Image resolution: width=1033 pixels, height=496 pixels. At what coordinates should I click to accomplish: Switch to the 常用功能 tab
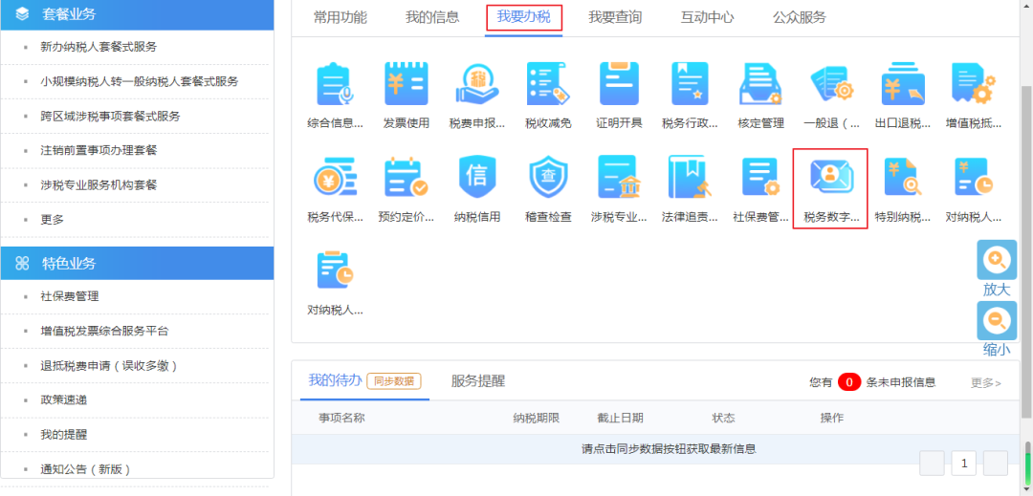point(340,18)
